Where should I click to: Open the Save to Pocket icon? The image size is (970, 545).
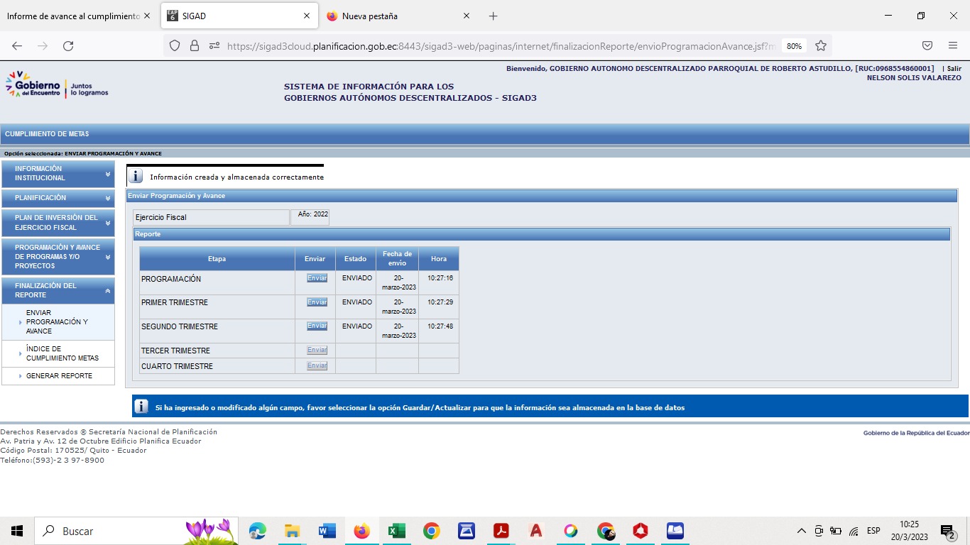tap(927, 45)
